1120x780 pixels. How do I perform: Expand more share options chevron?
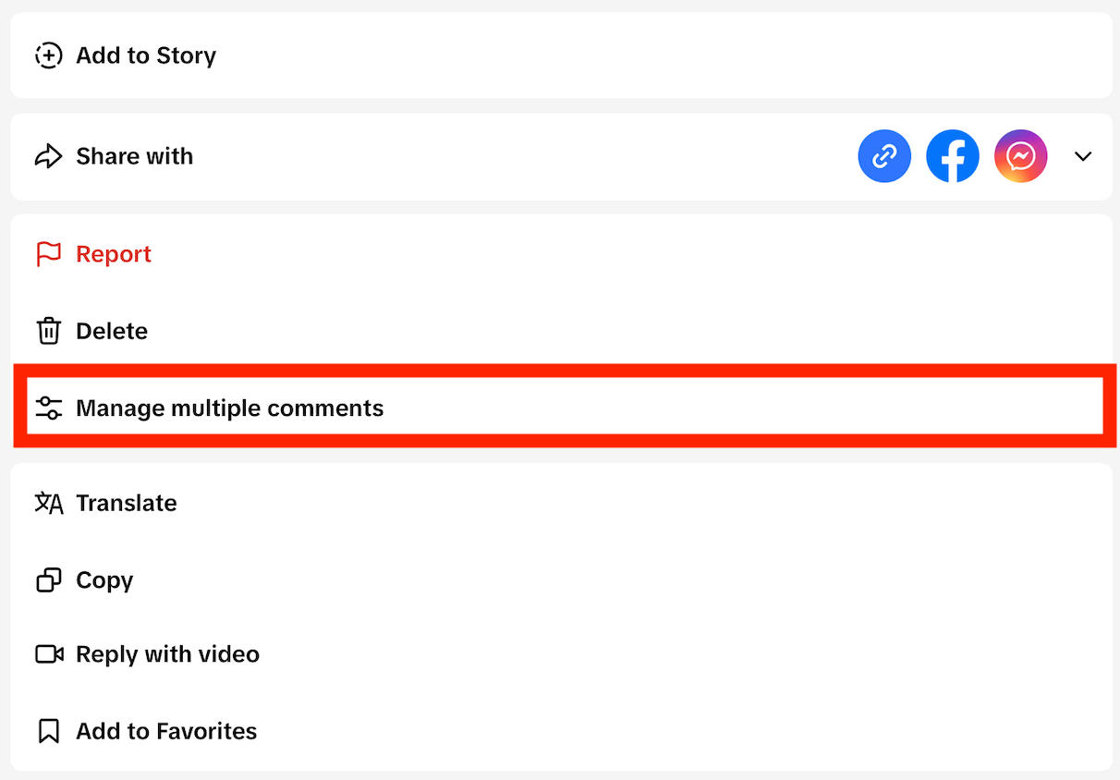point(1083,156)
